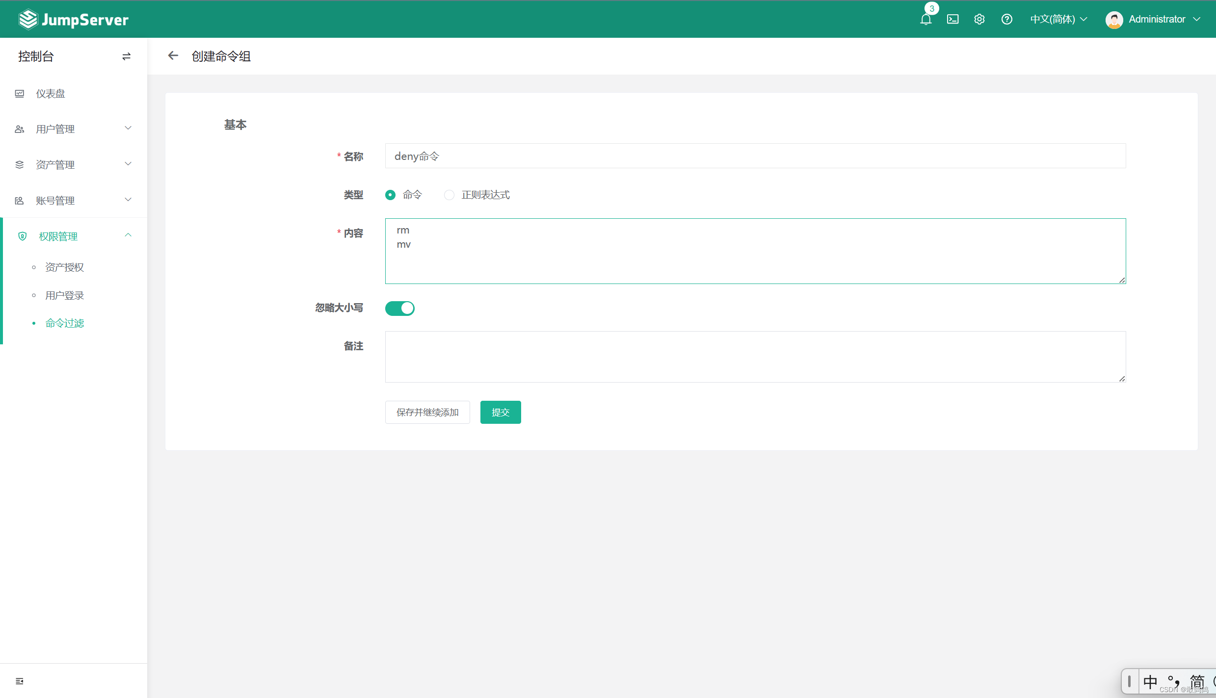
Task: Click the help question mark icon
Action: coord(1006,19)
